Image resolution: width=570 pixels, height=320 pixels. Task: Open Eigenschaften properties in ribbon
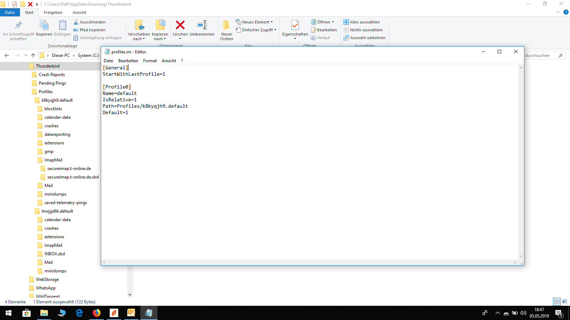295,26
